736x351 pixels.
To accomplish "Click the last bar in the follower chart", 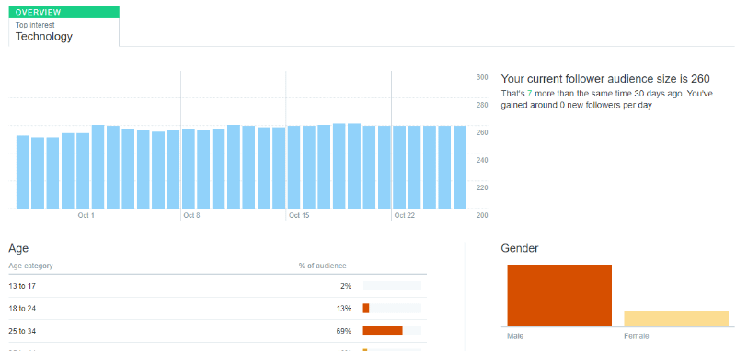I will (x=459, y=167).
